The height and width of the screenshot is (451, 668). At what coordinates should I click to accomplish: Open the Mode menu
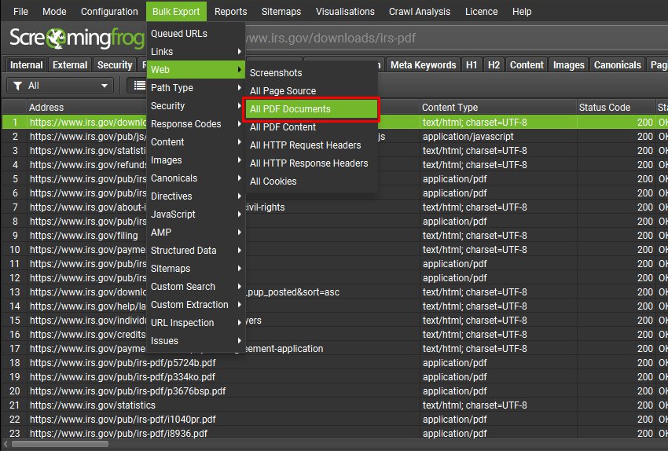pyautogui.click(x=54, y=12)
